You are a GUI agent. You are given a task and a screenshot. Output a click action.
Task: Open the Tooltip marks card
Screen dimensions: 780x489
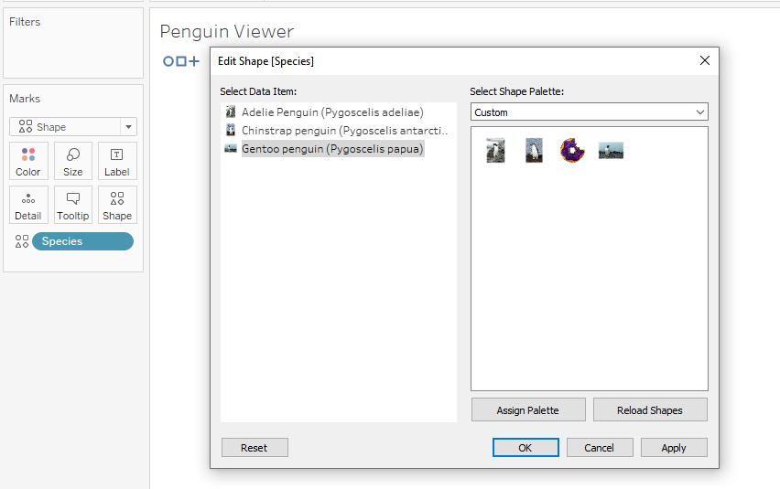coord(73,205)
